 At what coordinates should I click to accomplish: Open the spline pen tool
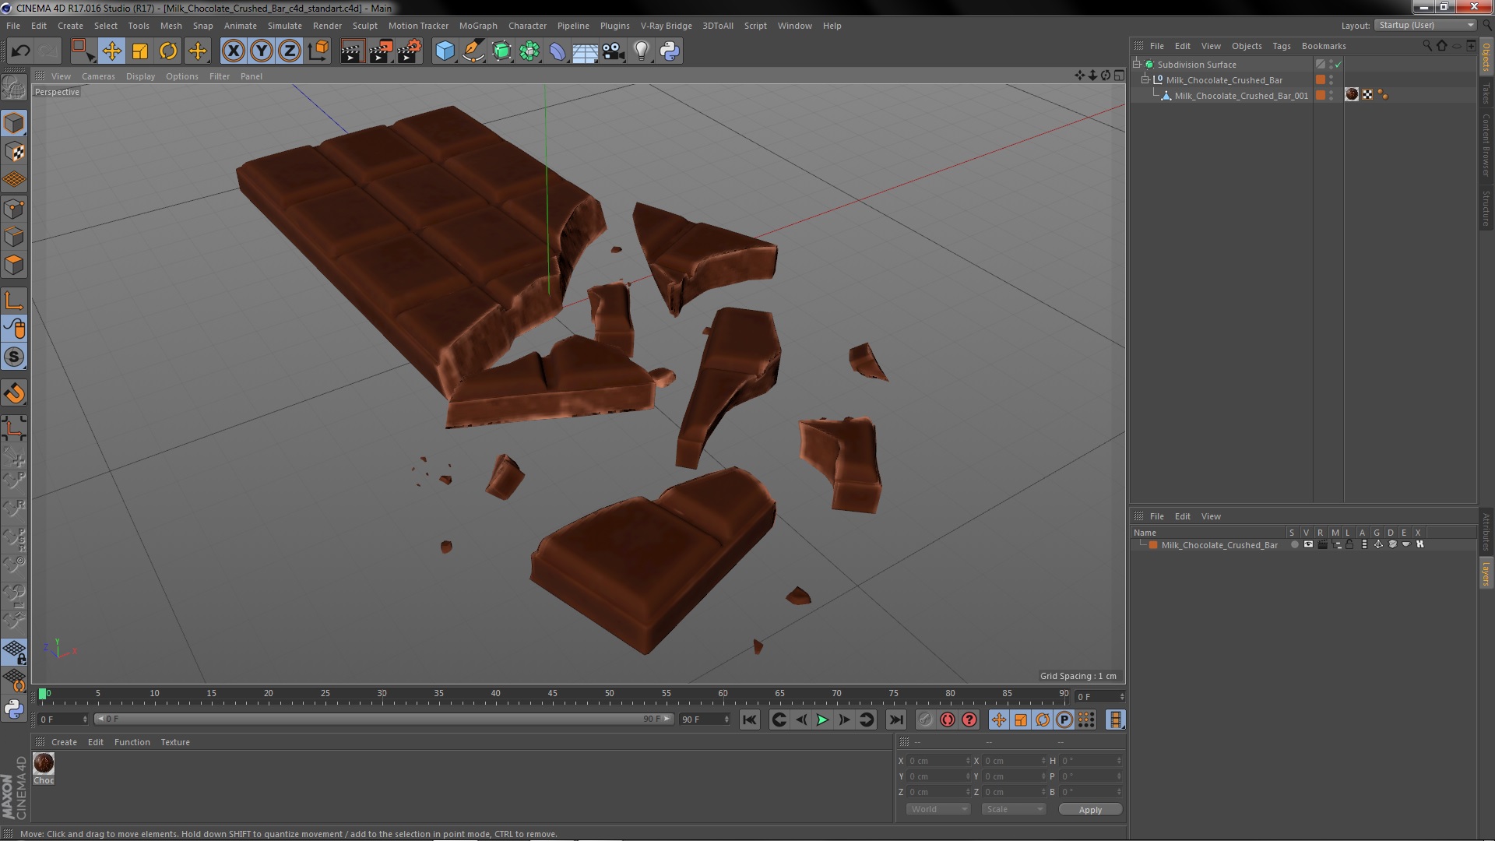click(x=473, y=51)
